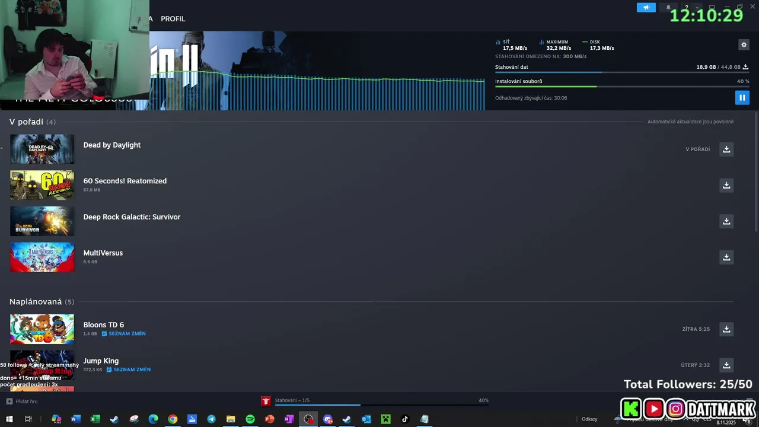The width and height of the screenshot is (759, 427).
Task: Click the ÚTERÝ 2:32 schedule label
Action: [695, 365]
